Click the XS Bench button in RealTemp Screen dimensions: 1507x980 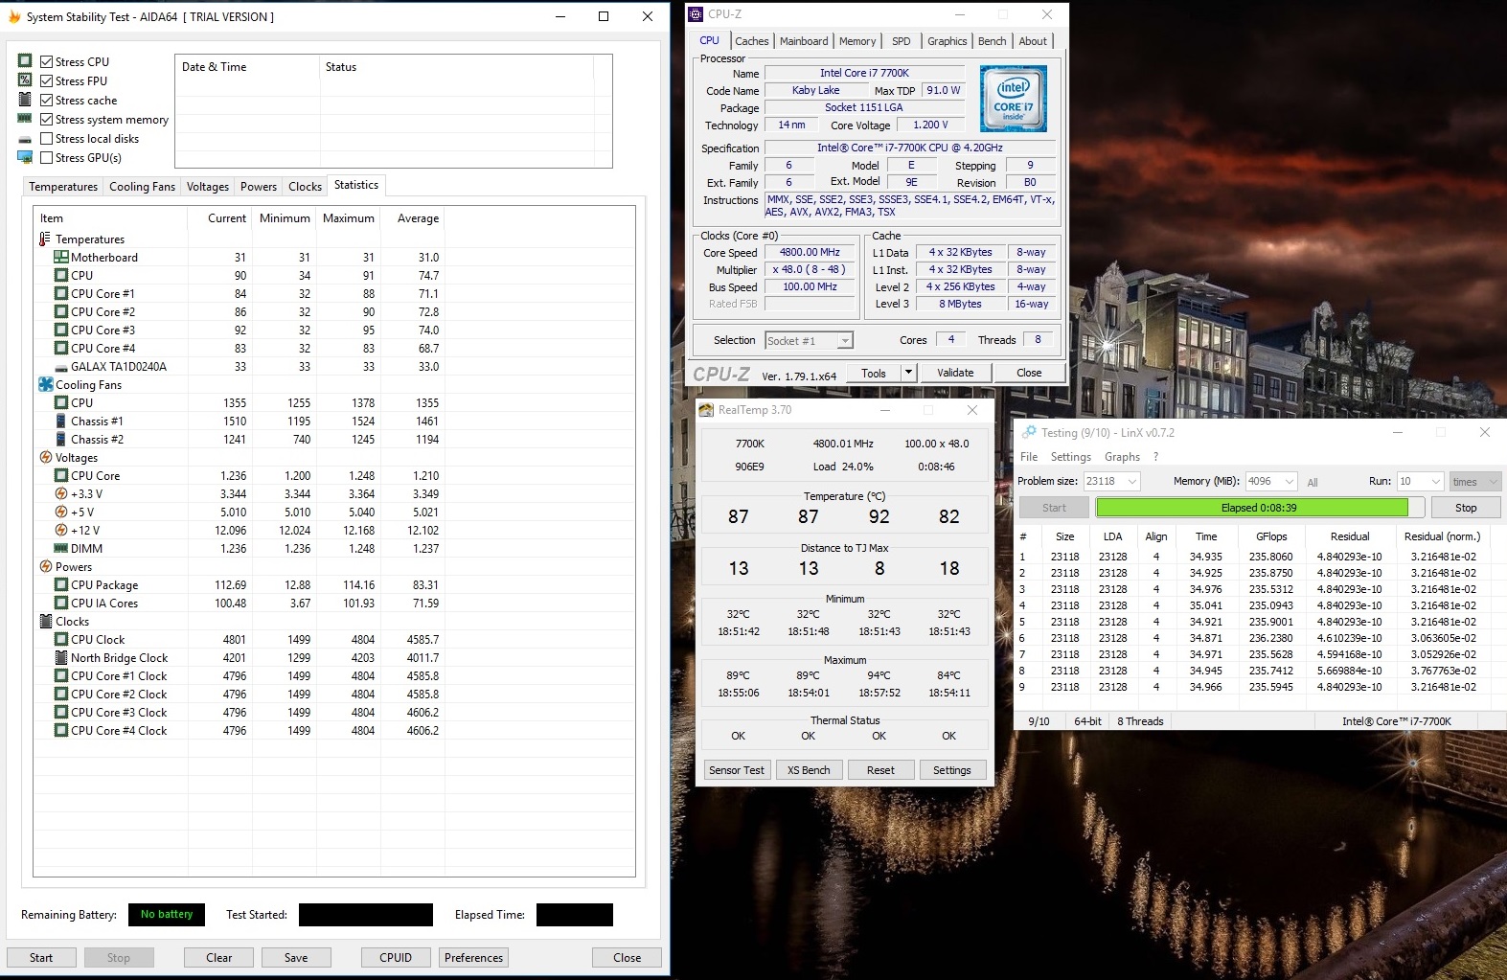(x=809, y=770)
